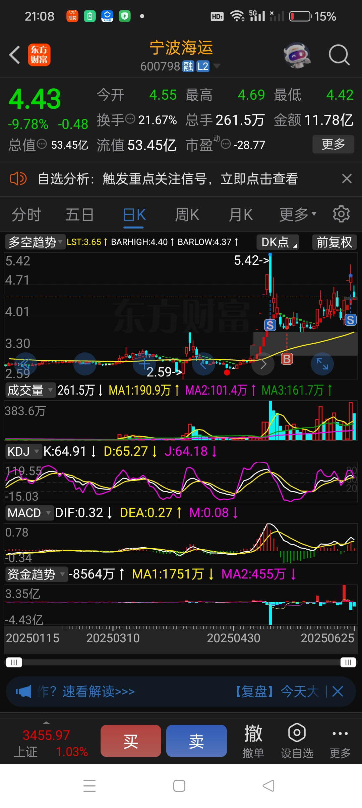The height and width of the screenshot is (808, 362).
Task: Tap the 自选分析 notification text
Action: click(x=168, y=179)
